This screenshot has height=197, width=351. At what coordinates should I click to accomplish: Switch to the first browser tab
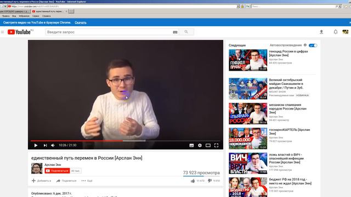tap(15, 11)
